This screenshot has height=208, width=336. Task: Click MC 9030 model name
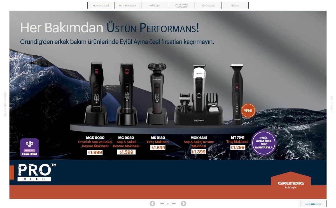pos(126,138)
